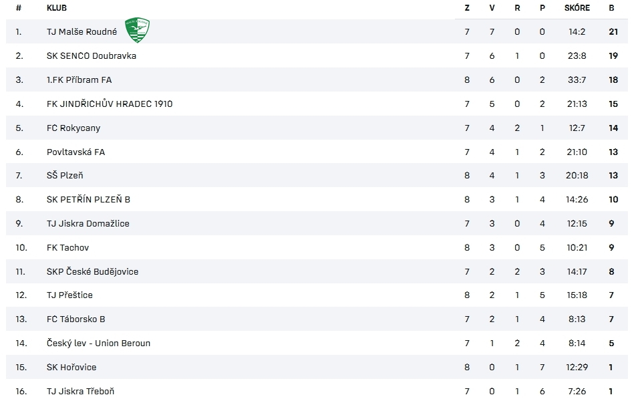
Task: Open Povltavská FA club page
Action: click(75, 152)
